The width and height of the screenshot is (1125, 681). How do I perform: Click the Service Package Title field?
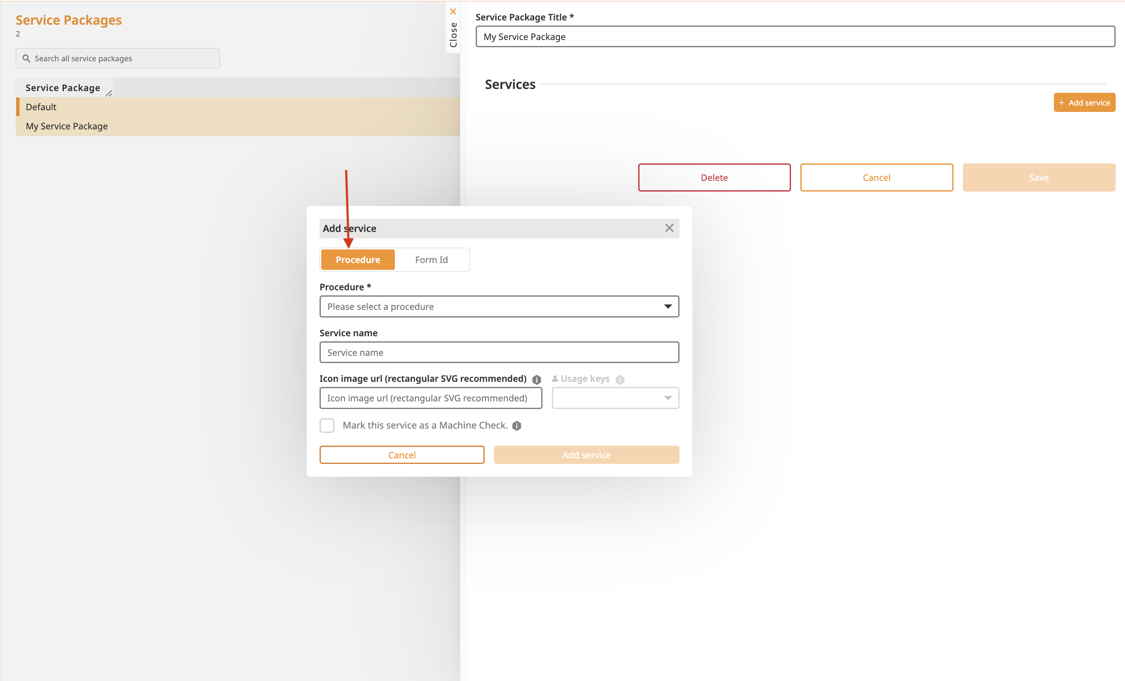(794, 37)
